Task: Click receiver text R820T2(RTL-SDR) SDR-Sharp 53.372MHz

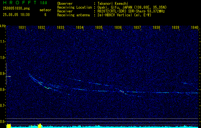Action: (131, 11)
